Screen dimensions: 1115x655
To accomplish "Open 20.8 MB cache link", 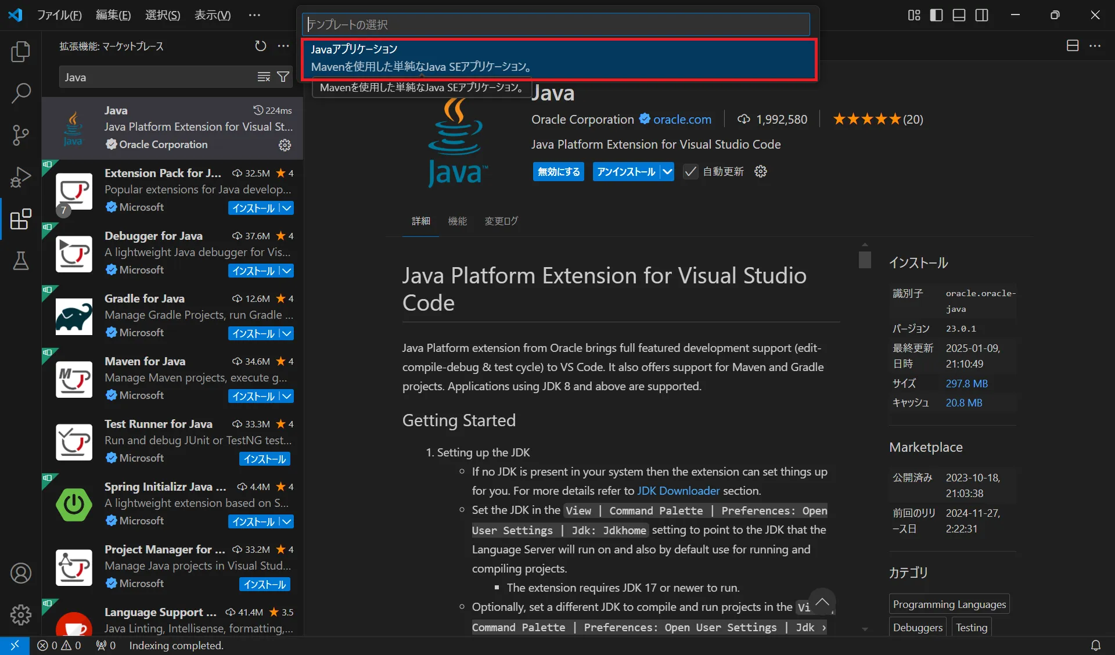I will point(963,402).
